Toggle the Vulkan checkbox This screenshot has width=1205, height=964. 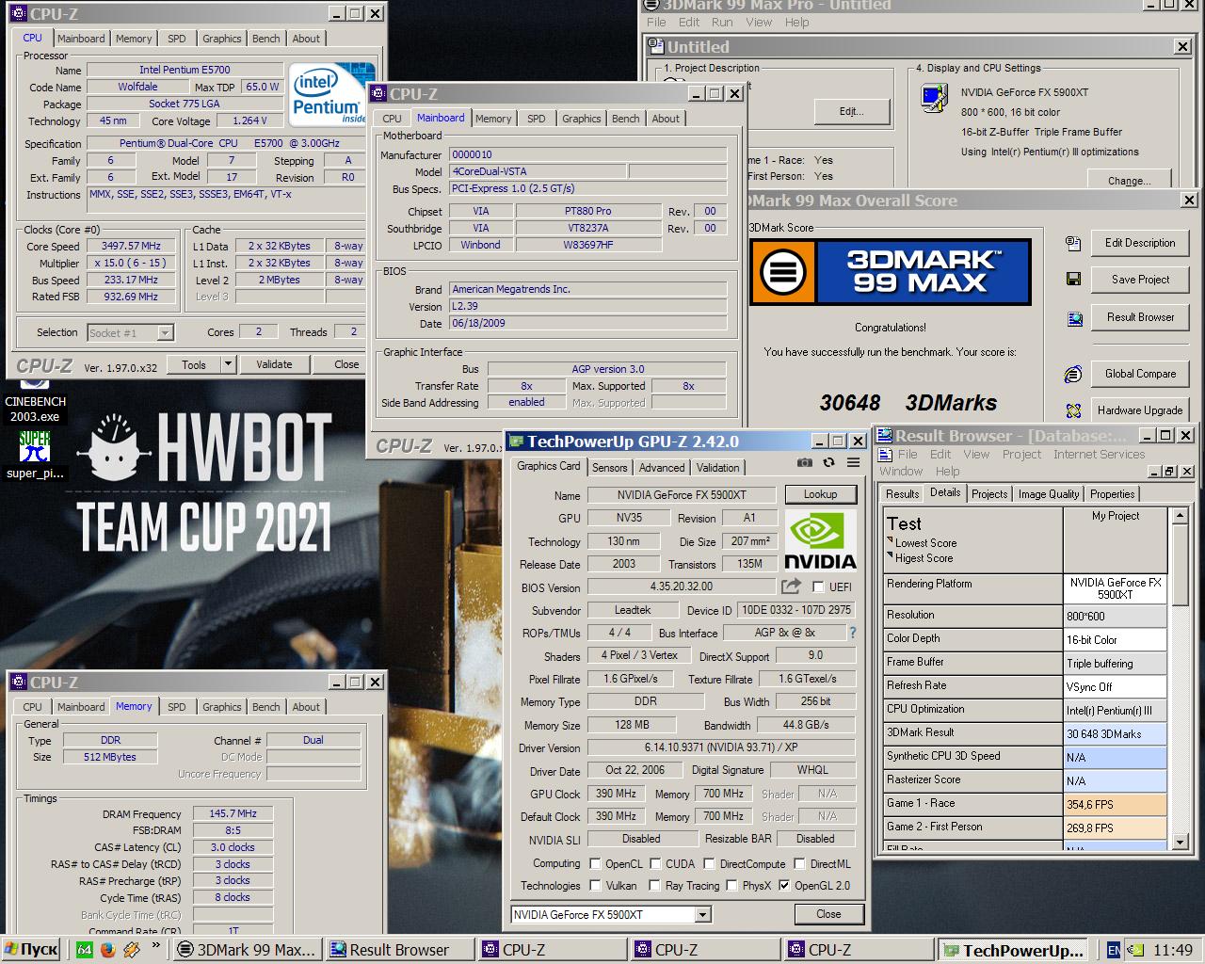point(595,886)
